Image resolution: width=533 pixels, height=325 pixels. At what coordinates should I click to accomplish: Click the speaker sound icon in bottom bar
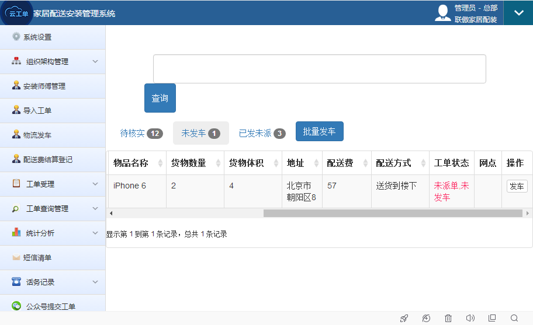[470, 318]
